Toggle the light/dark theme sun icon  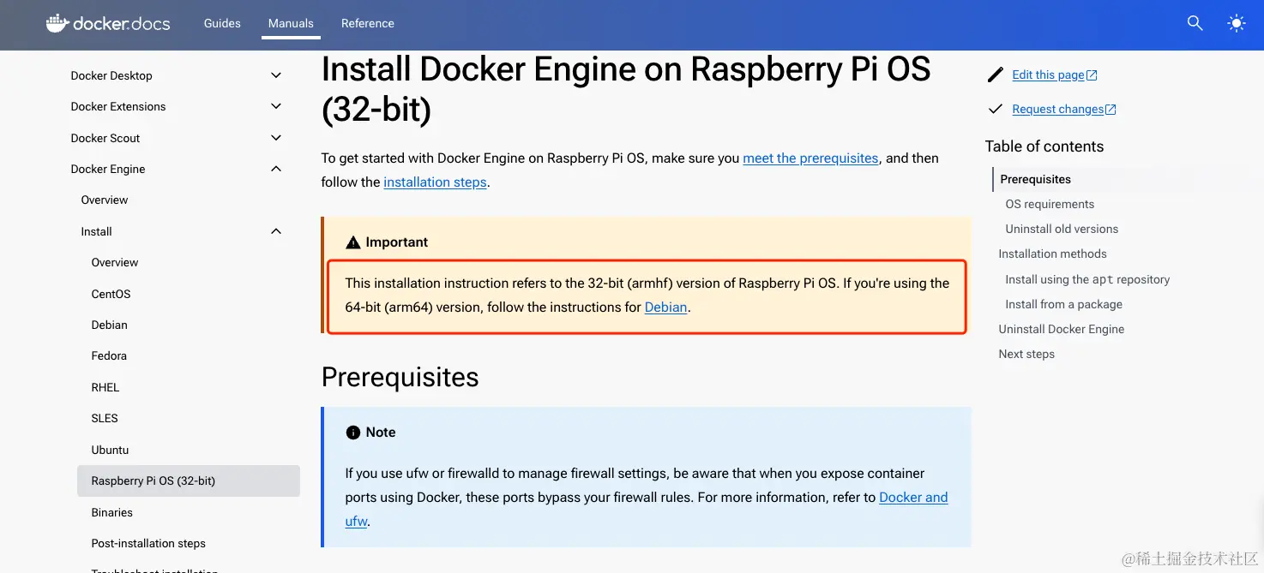[1236, 23]
